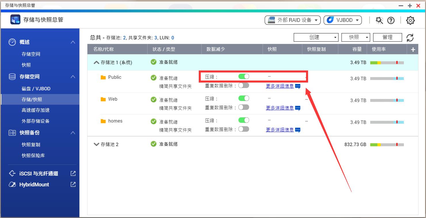Enable 重复数据删除 for the Public folder
Image resolution: width=426 pixels, height=218 pixels.
click(x=244, y=85)
